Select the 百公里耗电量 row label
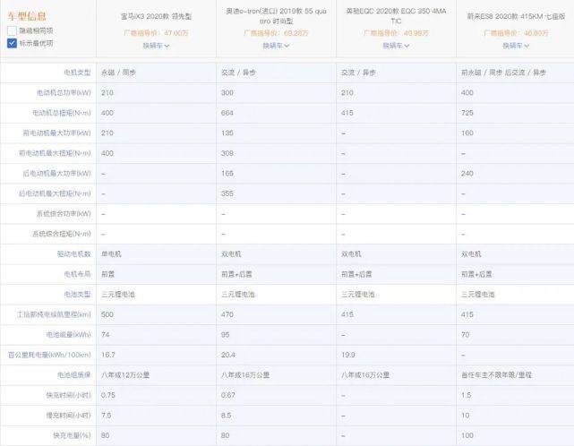Viewport: 574px width, 446px height. [x=49, y=355]
